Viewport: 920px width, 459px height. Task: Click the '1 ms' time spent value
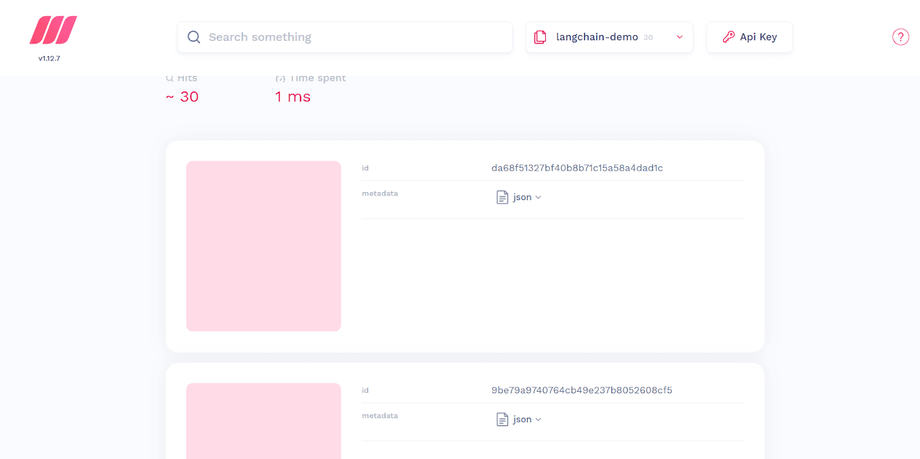click(293, 97)
